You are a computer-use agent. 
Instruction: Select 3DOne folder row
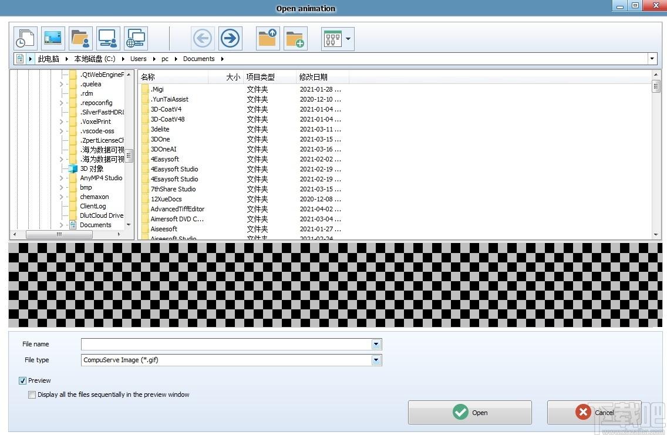tap(243, 139)
